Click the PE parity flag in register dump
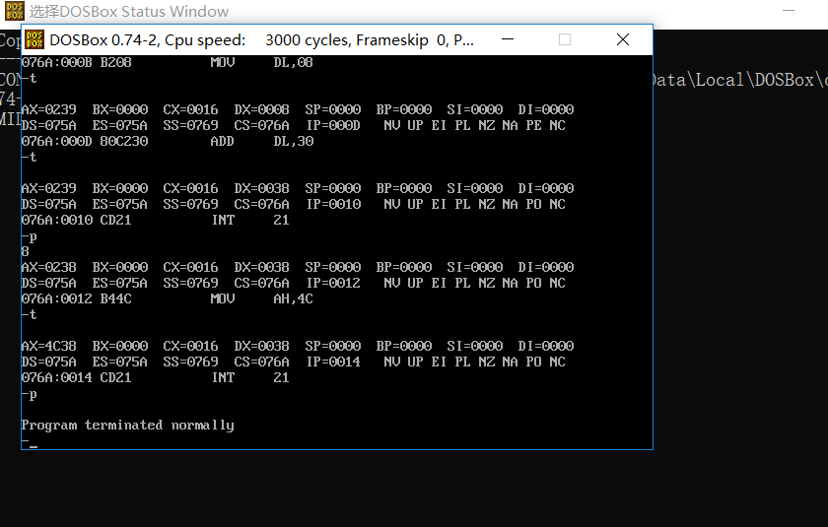The image size is (828, 527). point(533,125)
